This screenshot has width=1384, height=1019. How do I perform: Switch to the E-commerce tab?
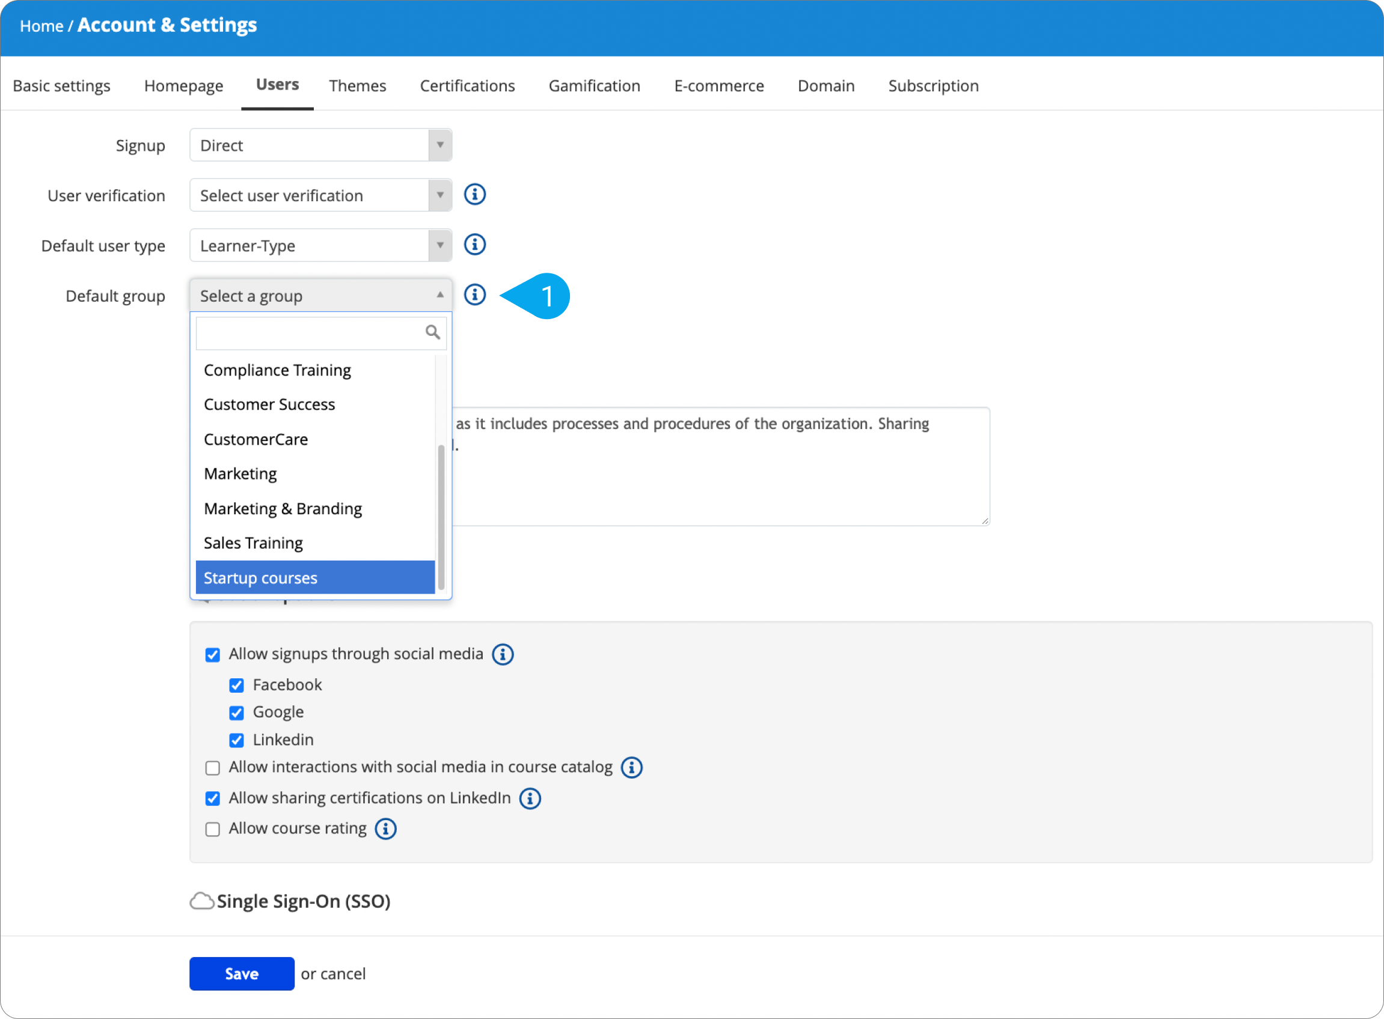tap(719, 86)
